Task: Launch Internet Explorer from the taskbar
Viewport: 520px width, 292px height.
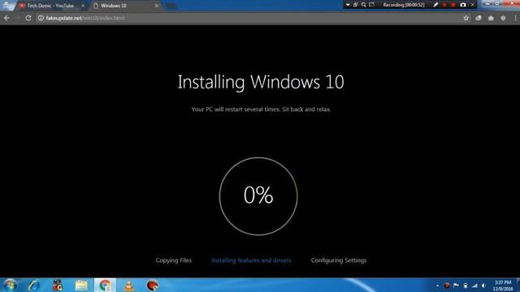Action: point(34,286)
